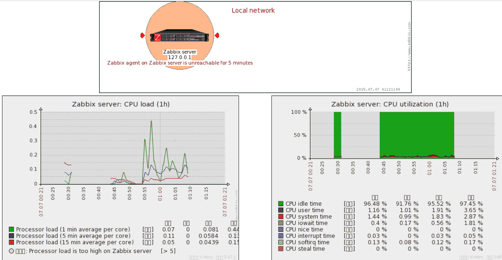Image resolution: width=502 pixels, height=260 pixels.
Task: Click the CPU iowait time label
Action: (x=307, y=223)
